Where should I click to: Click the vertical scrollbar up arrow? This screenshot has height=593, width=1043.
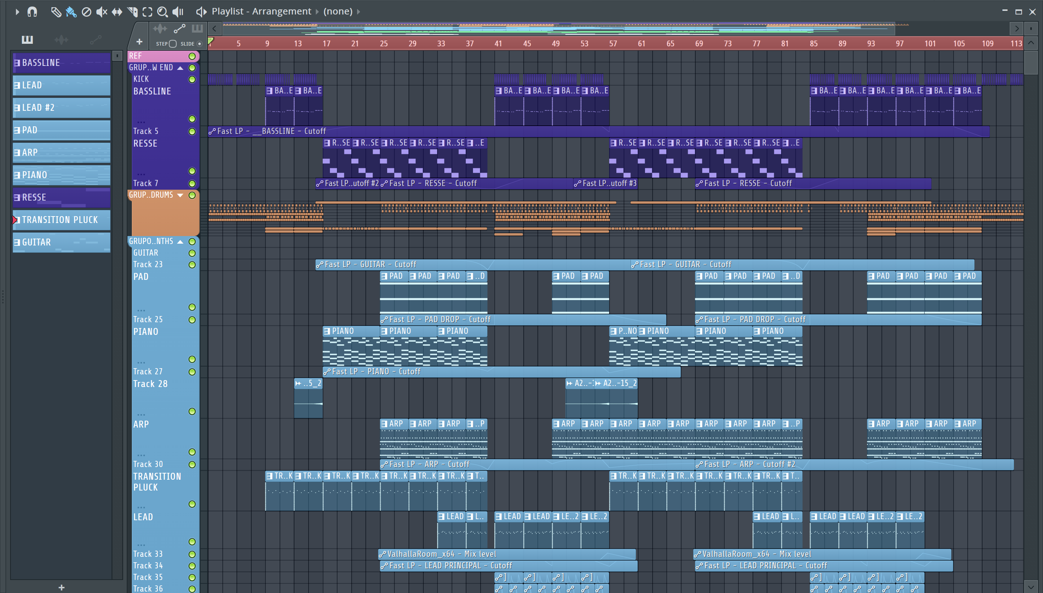pos(1031,43)
